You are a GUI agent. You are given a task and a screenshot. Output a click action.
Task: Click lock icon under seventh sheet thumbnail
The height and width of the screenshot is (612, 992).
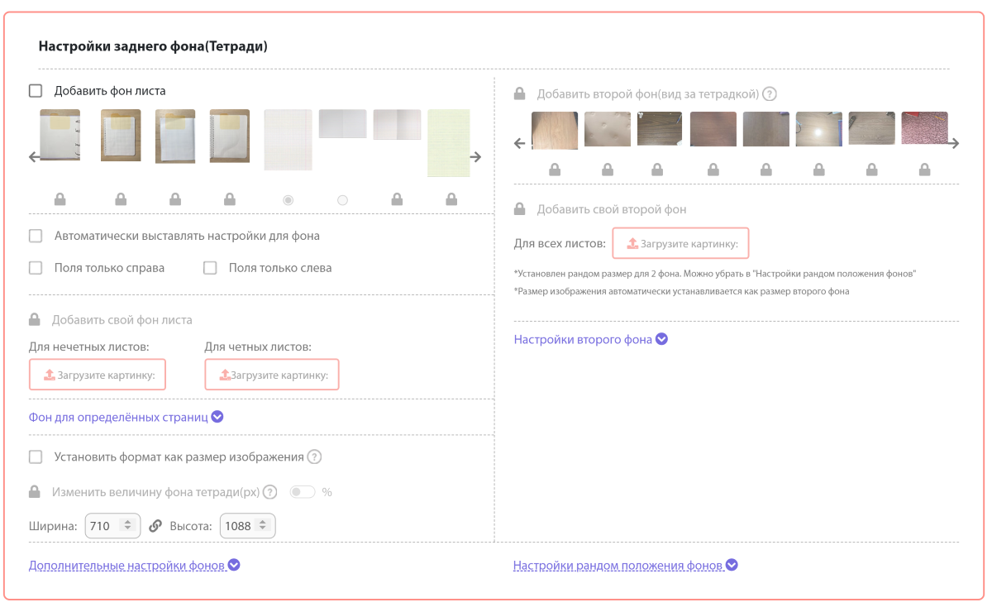pyautogui.click(x=397, y=199)
